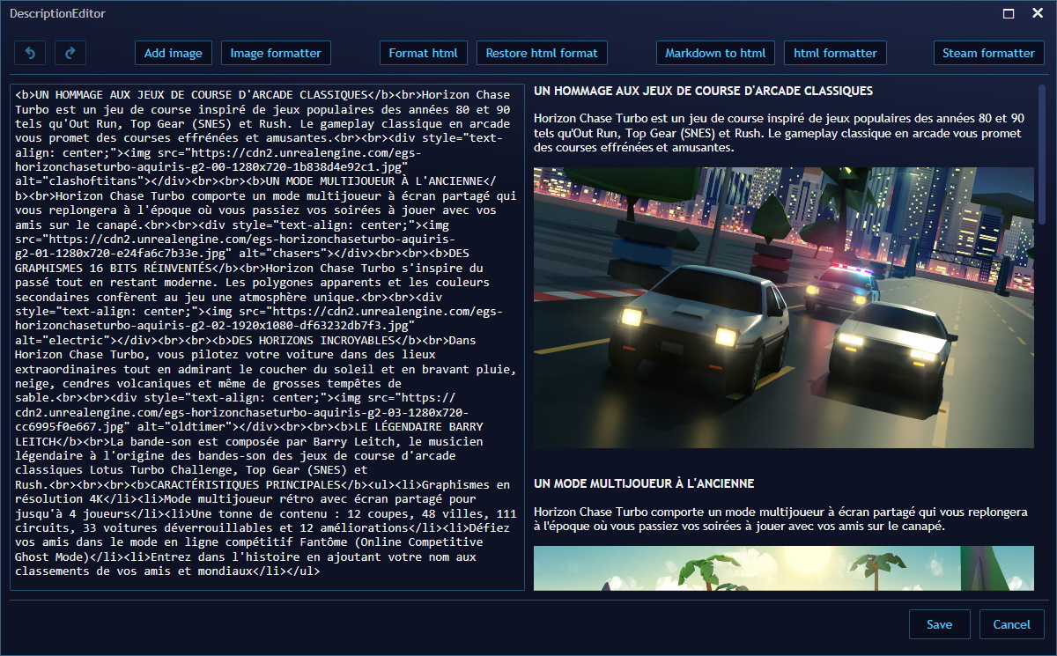The width and height of the screenshot is (1057, 656).
Task: Open the Image formatter
Action: (x=276, y=53)
